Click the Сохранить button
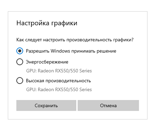The image size is (156, 128). coord(46,105)
